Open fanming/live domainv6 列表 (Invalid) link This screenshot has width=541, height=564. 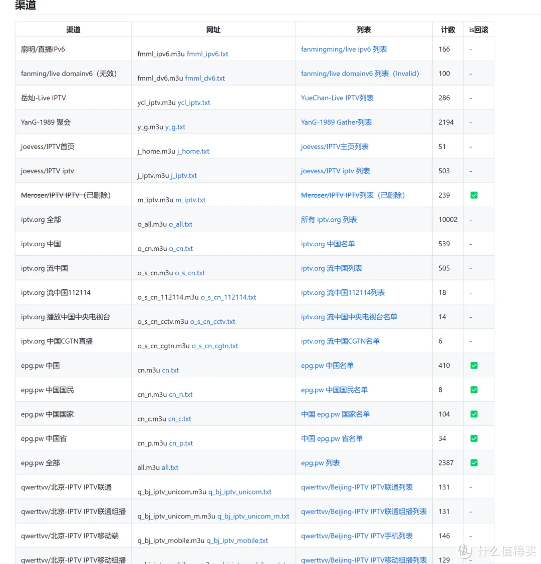click(x=360, y=74)
